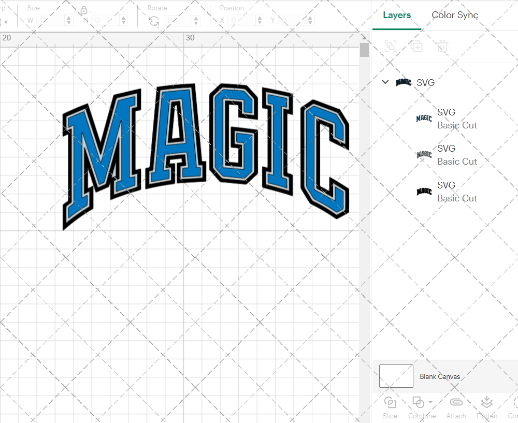
Task: Click the Combine tool icon
Action: click(x=418, y=402)
